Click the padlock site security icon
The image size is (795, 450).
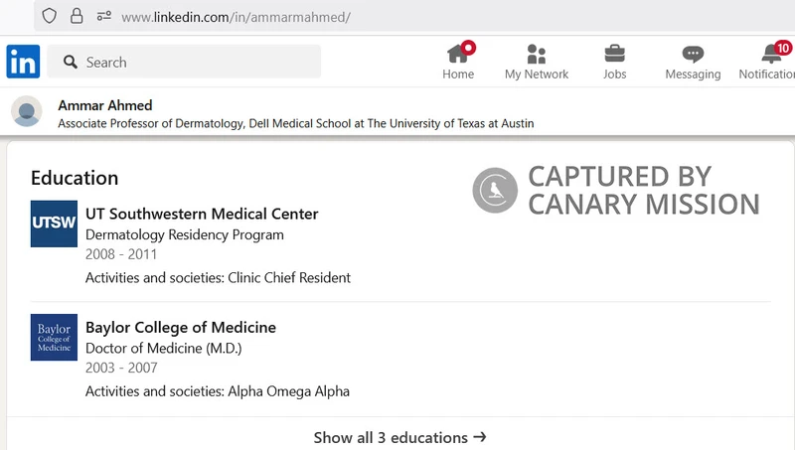pyautogui.click(x=77, y=16)
